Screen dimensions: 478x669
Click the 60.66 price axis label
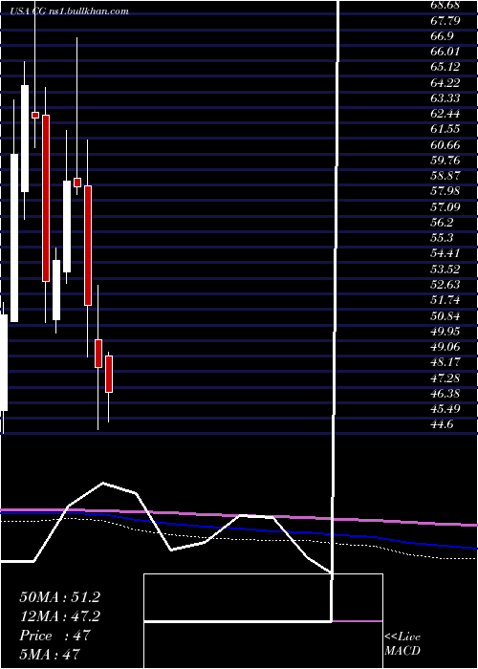coord(445,145)
